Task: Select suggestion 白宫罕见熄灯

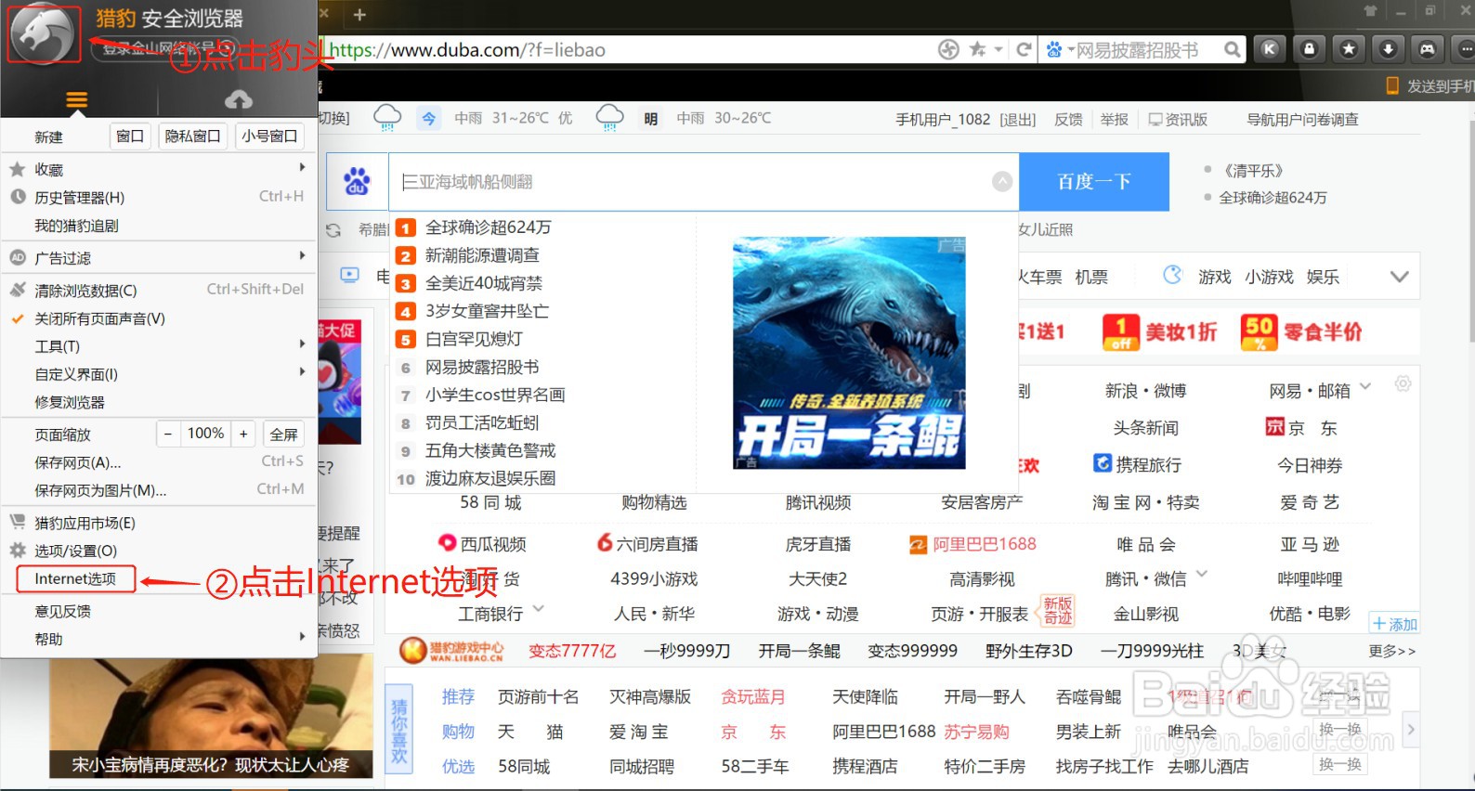Action: click(x=474, y=339)
